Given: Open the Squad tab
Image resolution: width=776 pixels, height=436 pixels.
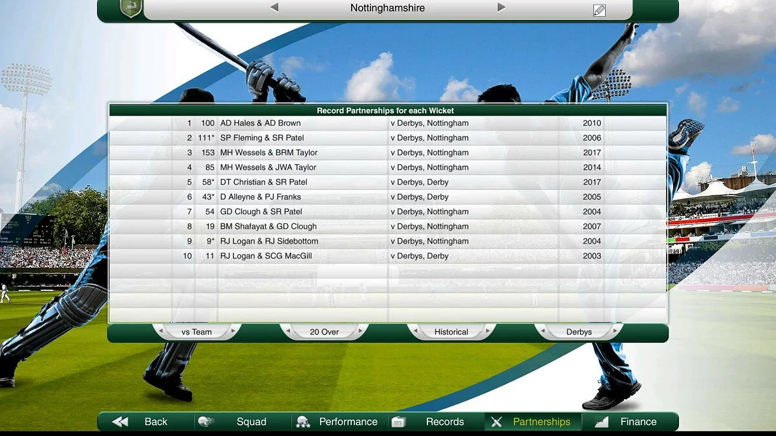Looking at the screenshot, I should pos(252,422).
